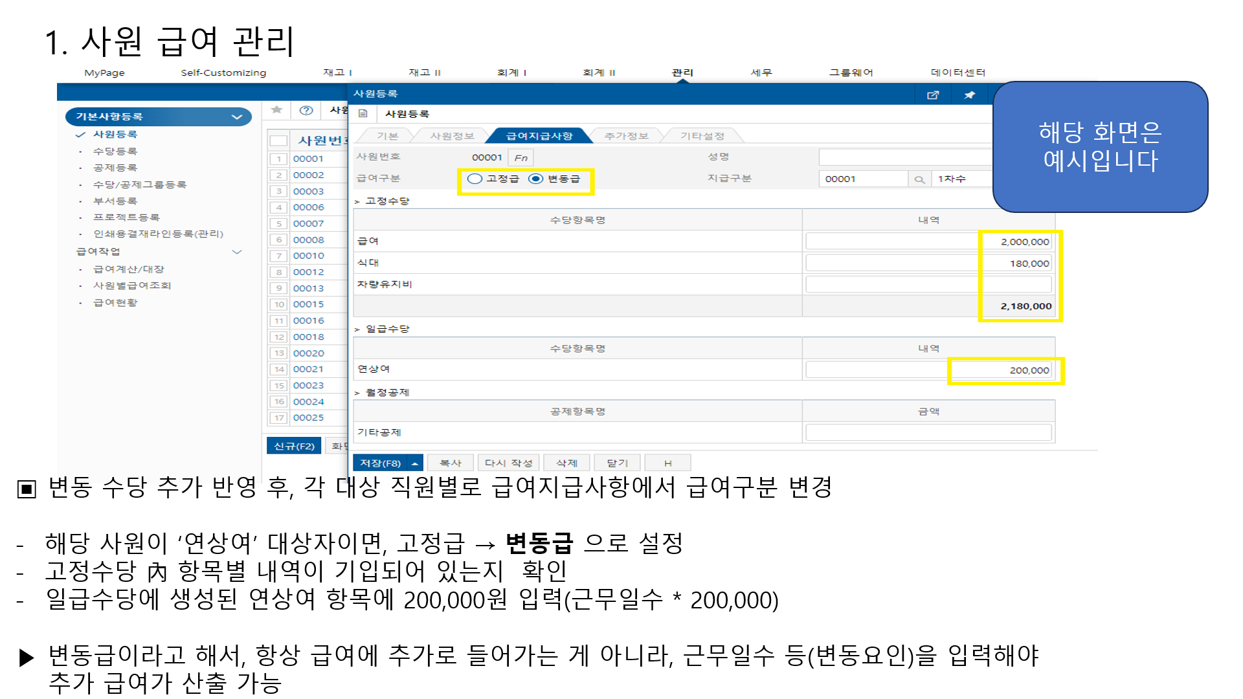
Task: Click the 다시 작성 button
Action: [508, 463]
